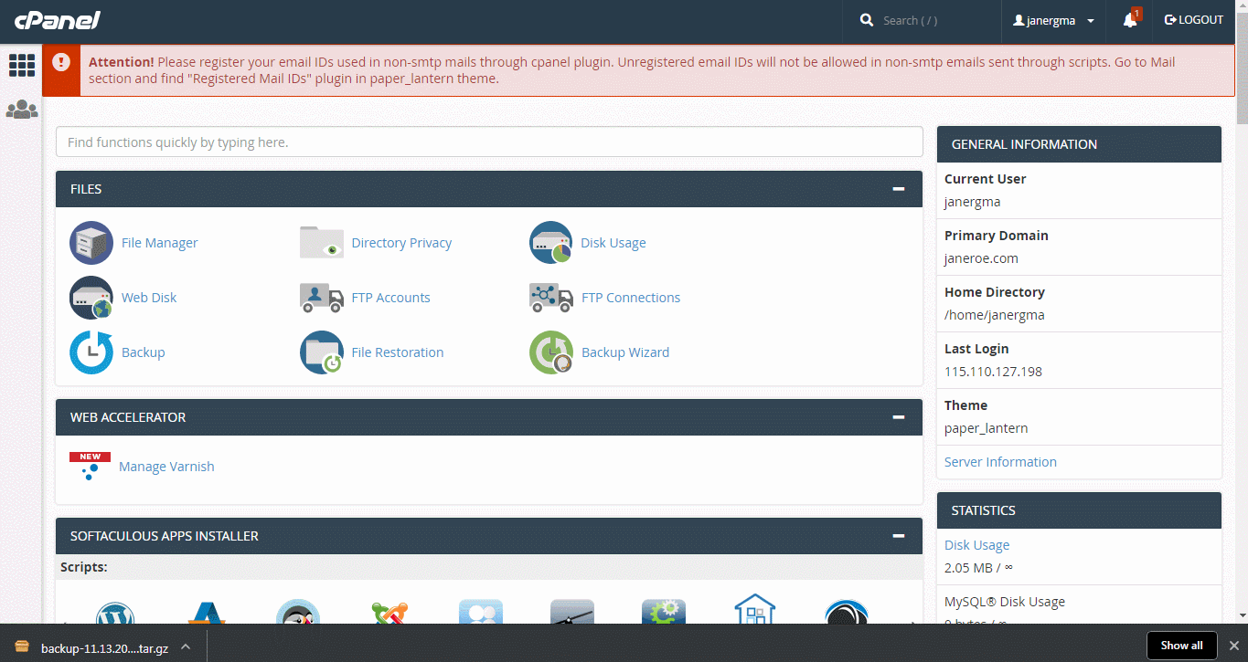The image size is (1248, 662).
Task: Open the janergma user dropdown
Action: coord(1053,20)
